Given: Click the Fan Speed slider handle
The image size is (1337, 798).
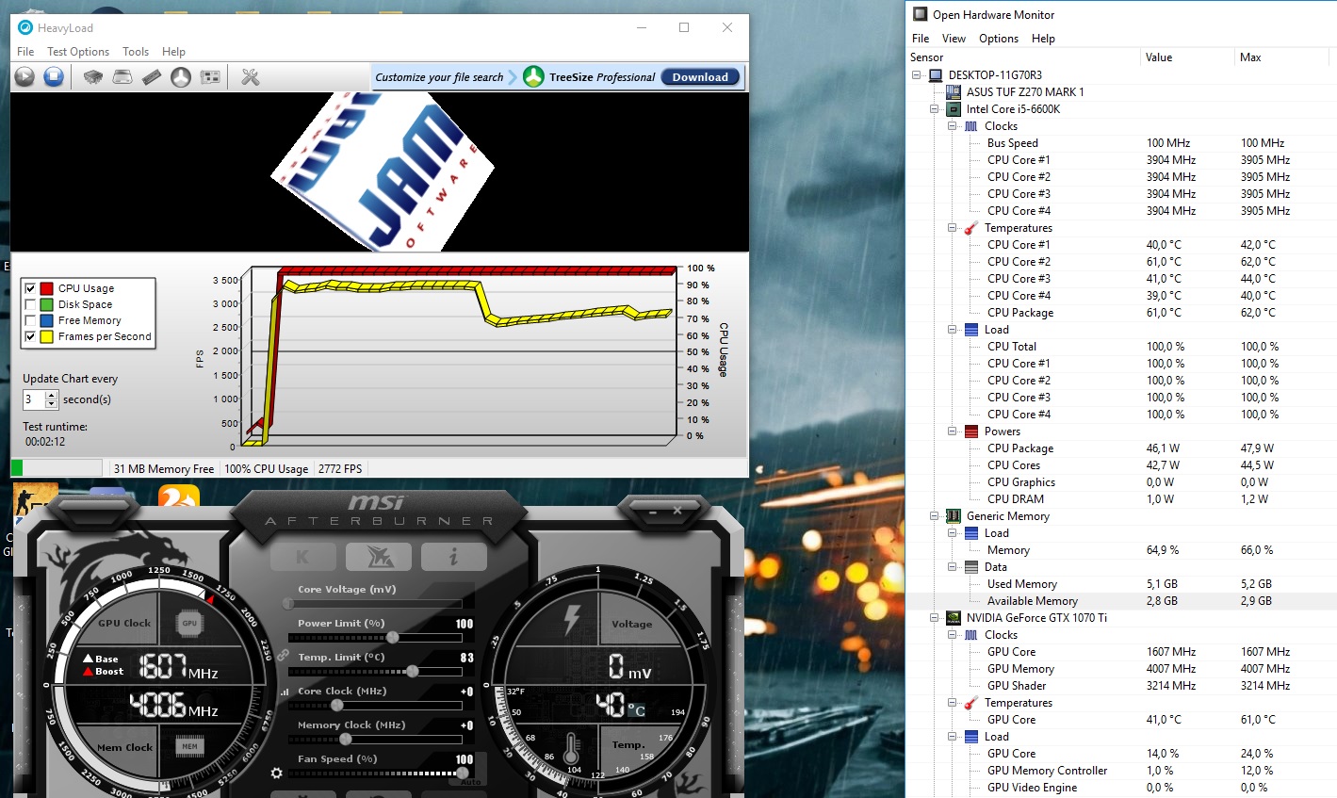Looking at the screenshot, I should [462, 774].
